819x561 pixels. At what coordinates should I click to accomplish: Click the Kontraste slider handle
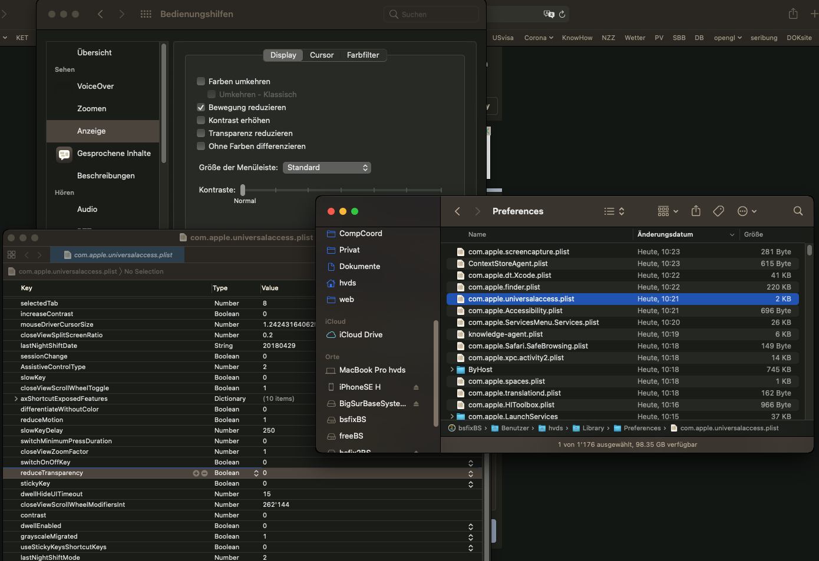pos(243,190)
